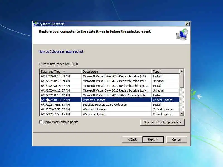
Task: Select the 7:50:37 AM Windows Update restore point
Action: click(109, 109)
